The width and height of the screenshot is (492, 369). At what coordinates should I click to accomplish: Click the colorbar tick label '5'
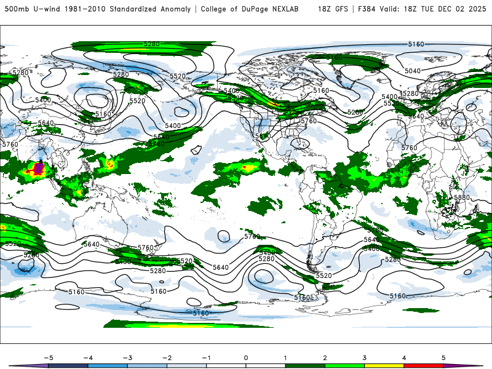pyautogui.click(x=443, y=358)
